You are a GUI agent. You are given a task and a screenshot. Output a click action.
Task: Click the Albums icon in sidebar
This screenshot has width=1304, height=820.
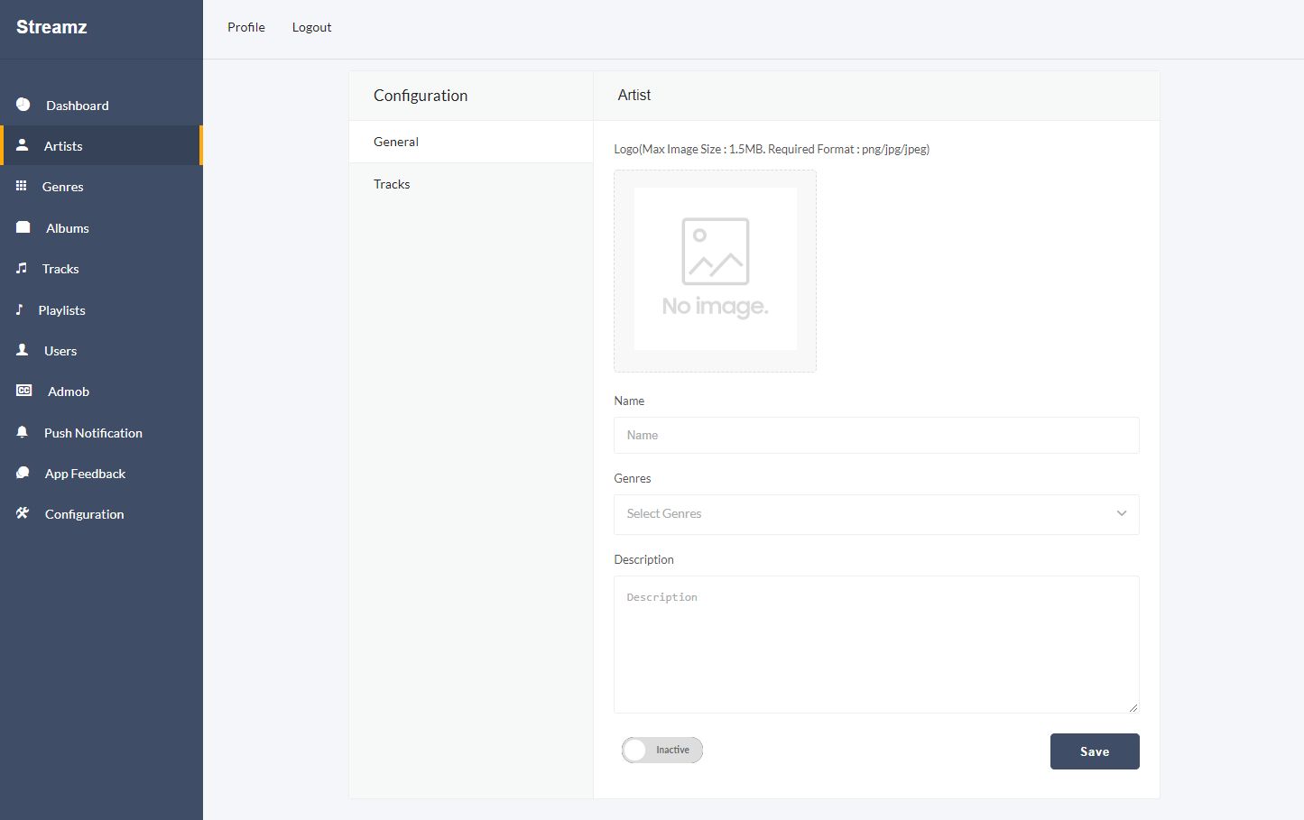point(23,227)
